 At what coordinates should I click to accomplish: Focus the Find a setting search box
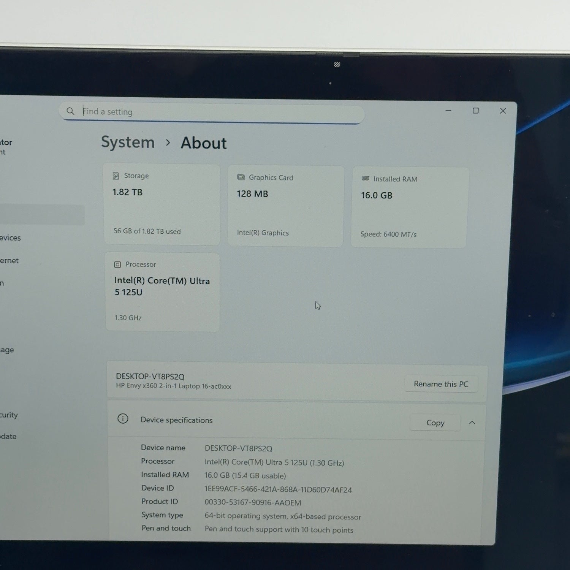[x=212, y=112]
